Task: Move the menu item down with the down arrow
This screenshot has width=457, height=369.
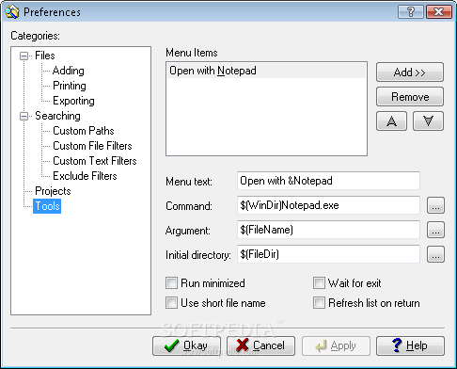Action: click(428, 120)
